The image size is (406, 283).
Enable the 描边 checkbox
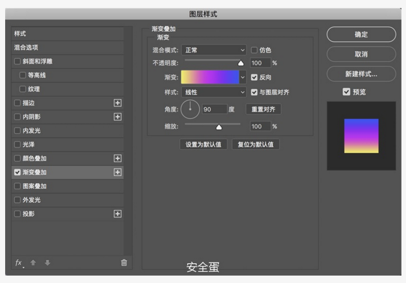pyautogui.click(x=17, y=103)
